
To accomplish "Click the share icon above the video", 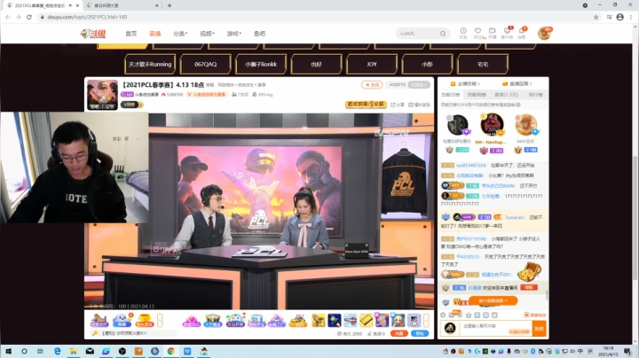I will 398,105.
